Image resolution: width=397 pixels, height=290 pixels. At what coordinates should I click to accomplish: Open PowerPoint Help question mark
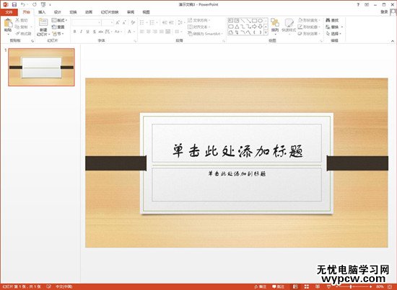pos(358,4)
